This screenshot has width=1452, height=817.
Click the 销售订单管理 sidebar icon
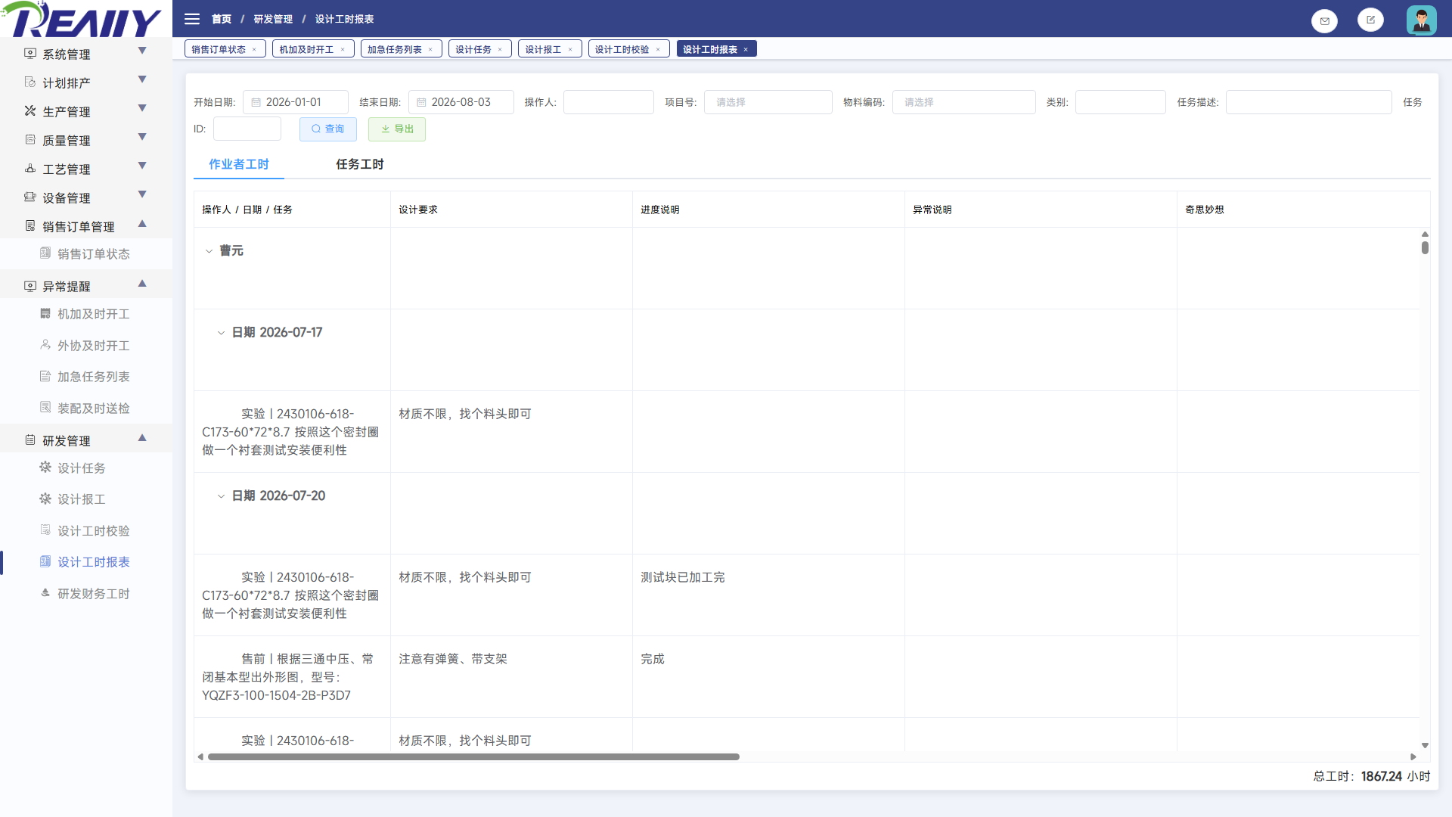tap(30, 226)
